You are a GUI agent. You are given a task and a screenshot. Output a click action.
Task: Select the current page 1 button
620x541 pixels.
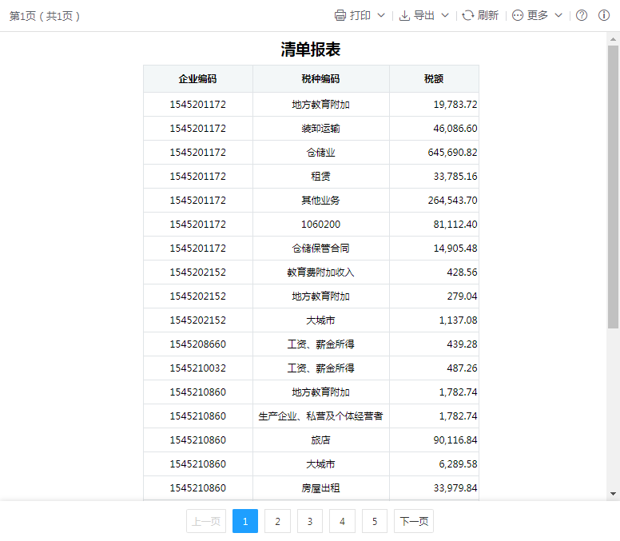tap(245, 522)
